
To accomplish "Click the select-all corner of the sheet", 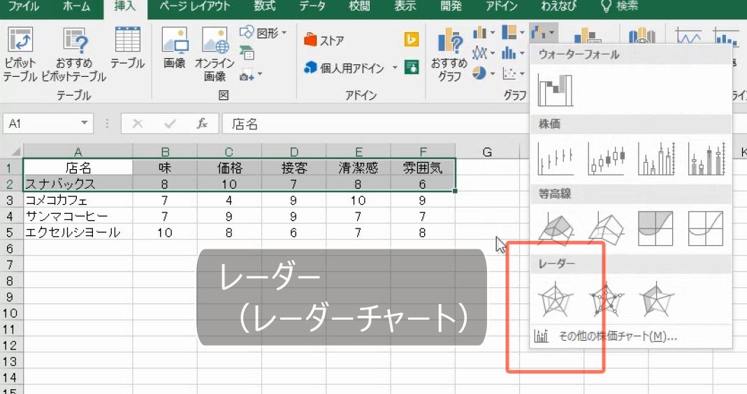I will [15, 152].
